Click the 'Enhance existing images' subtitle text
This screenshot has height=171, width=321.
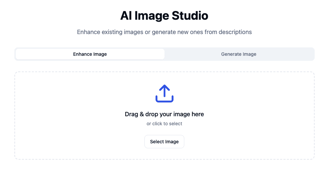tap(165, 32)
